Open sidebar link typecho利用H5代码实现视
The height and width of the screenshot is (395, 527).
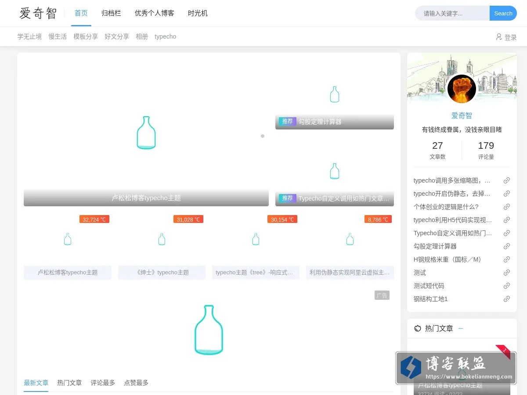453,220
